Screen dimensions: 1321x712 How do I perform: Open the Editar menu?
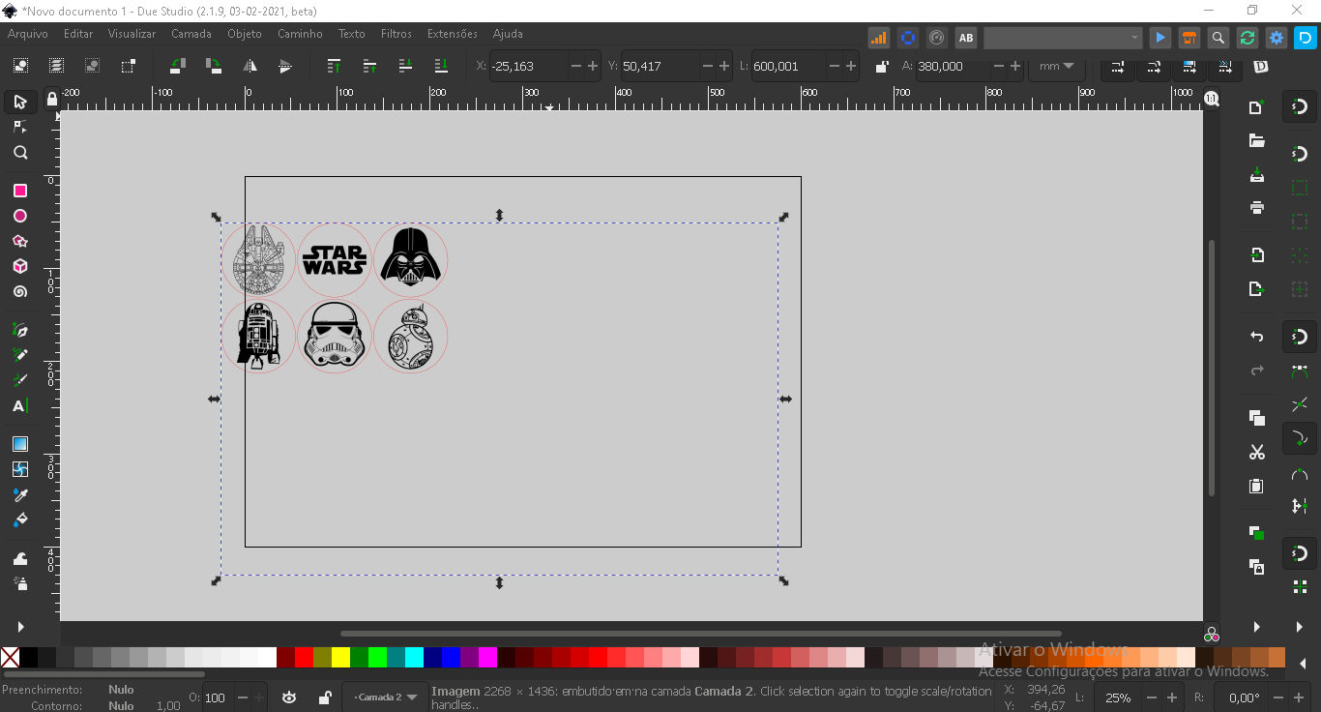[78, 34]
